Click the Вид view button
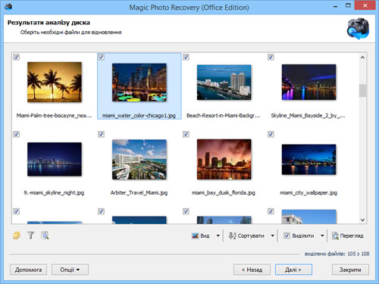Screen dimensions: 379x284 click(201, 236)
